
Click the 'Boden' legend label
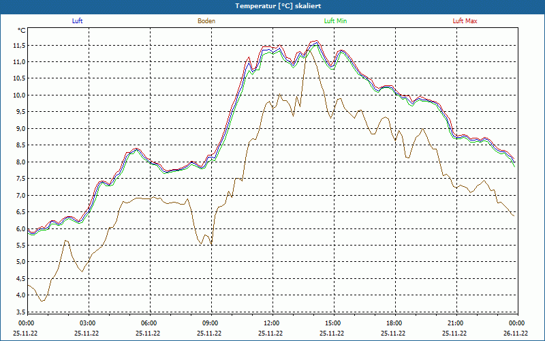point(206,21)
